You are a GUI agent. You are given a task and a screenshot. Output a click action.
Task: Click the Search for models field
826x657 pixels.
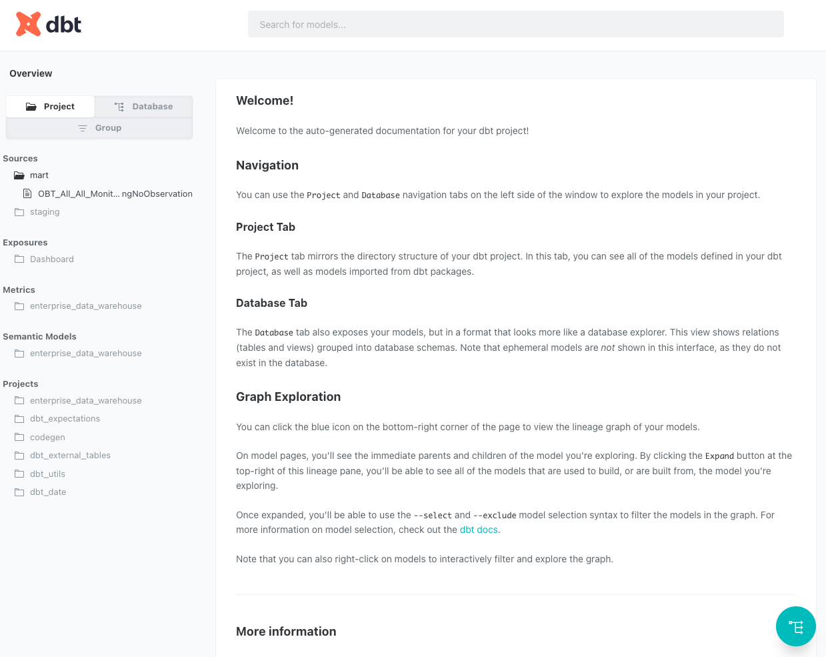(515, 25)
